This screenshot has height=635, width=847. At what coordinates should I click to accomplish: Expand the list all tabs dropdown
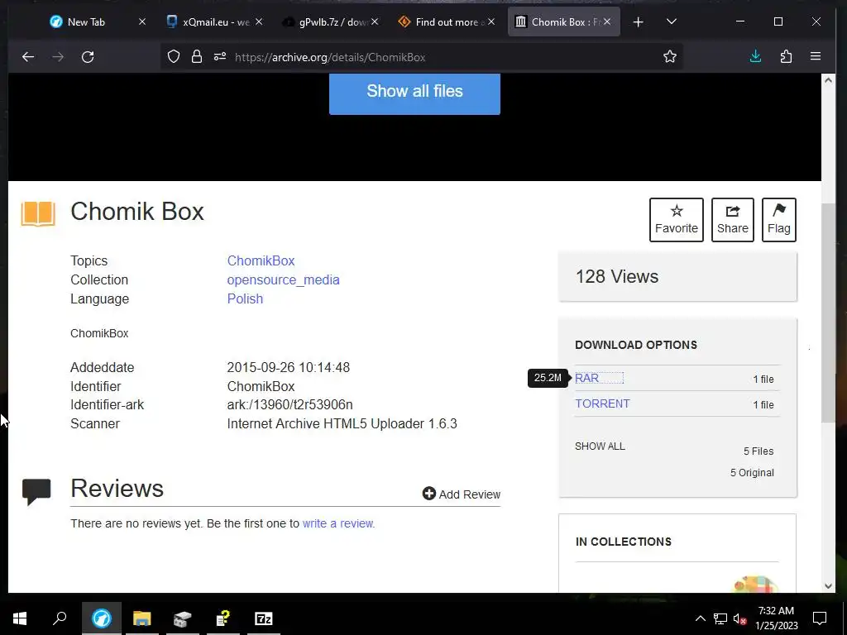tap(672, 22)
